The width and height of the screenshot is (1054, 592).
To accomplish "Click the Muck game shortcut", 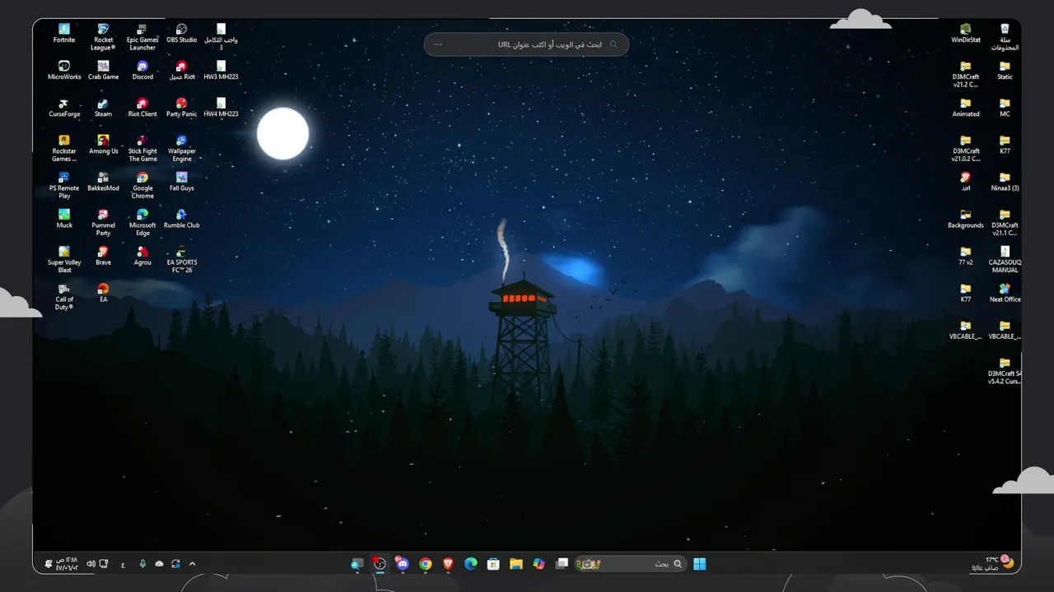I will coord(64,219).
